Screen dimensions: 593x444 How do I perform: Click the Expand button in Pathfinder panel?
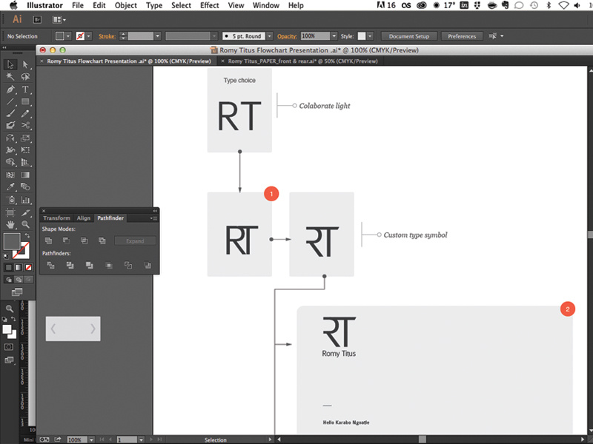136,240
